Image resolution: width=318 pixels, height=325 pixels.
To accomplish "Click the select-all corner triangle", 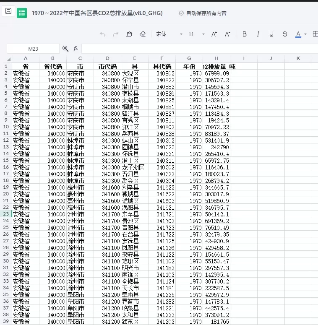I will click(8, 59).
